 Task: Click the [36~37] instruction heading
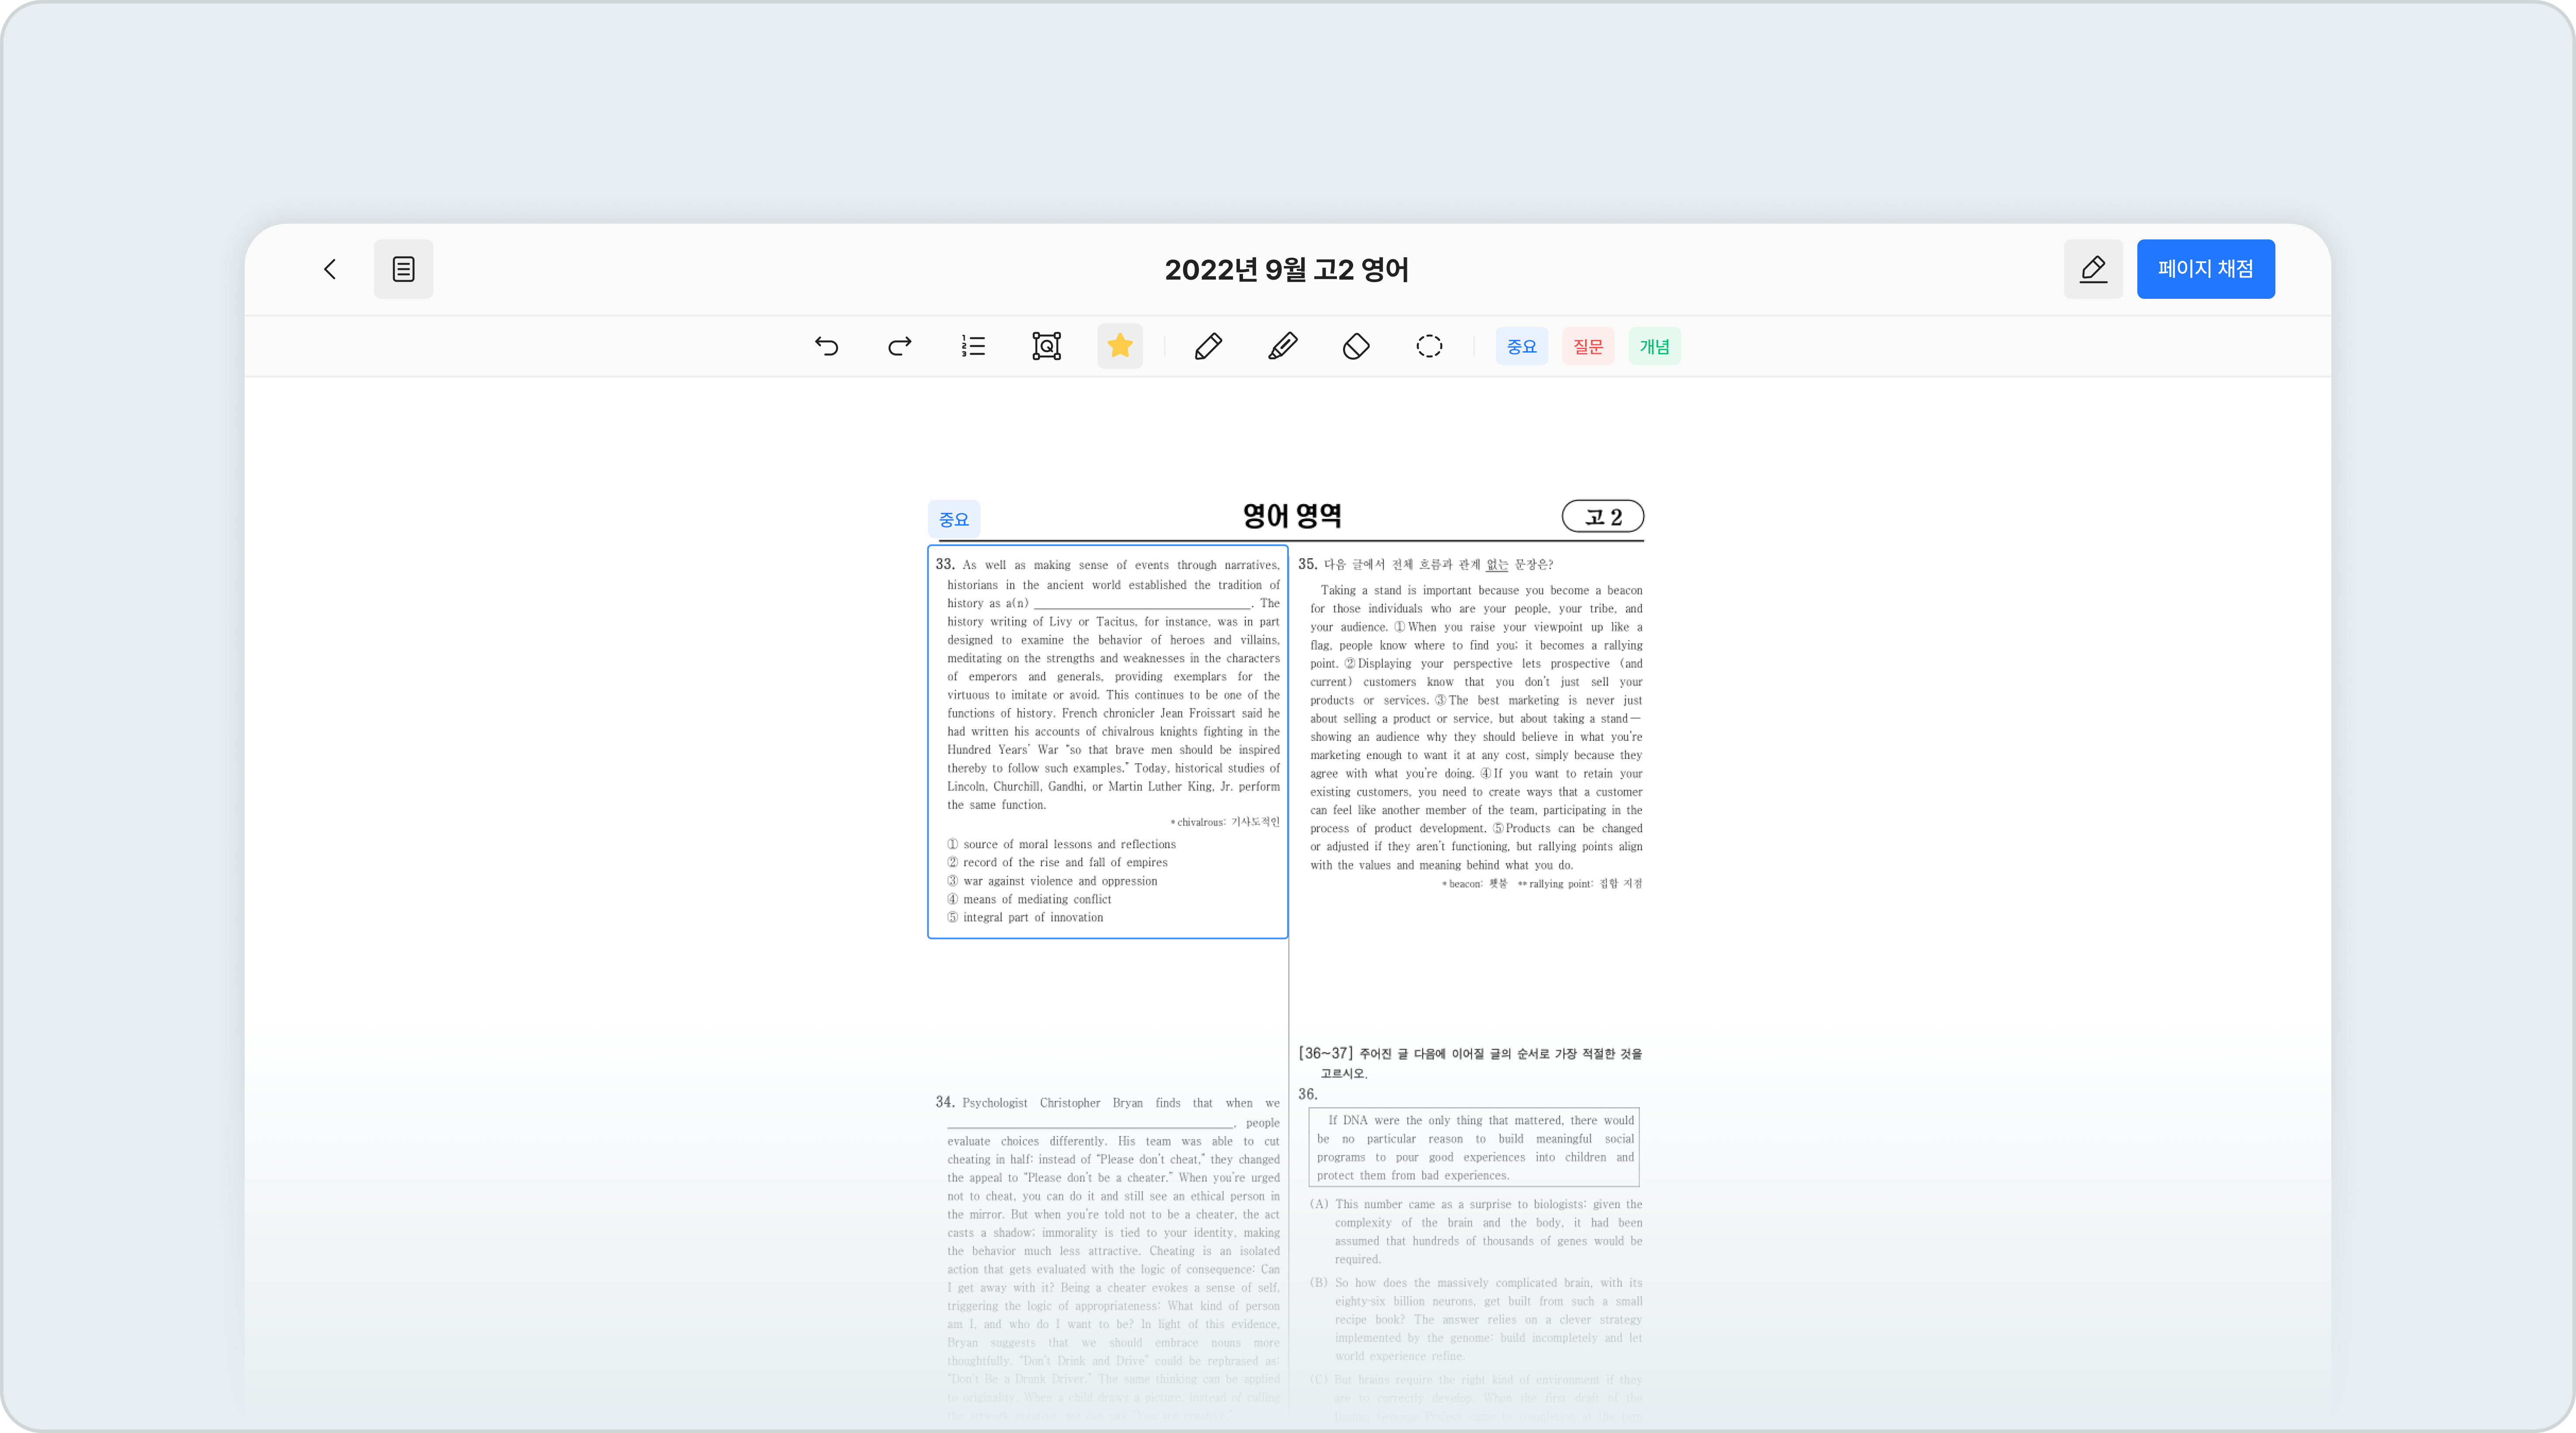(1470, 1063)
